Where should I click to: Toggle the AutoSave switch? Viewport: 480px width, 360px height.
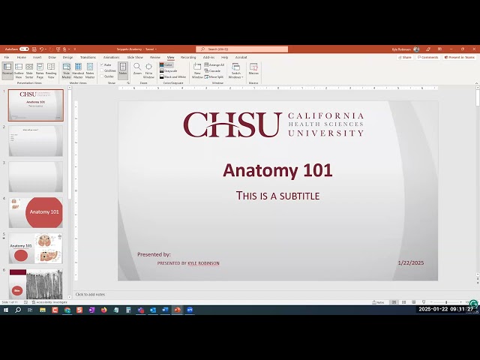tap(24, 49)
